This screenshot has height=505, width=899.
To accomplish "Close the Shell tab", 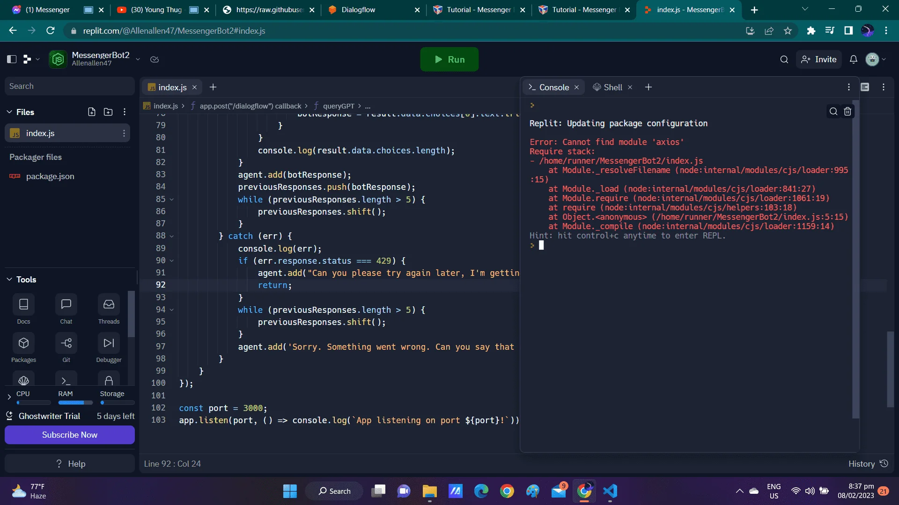I will (x=630, y=87).
